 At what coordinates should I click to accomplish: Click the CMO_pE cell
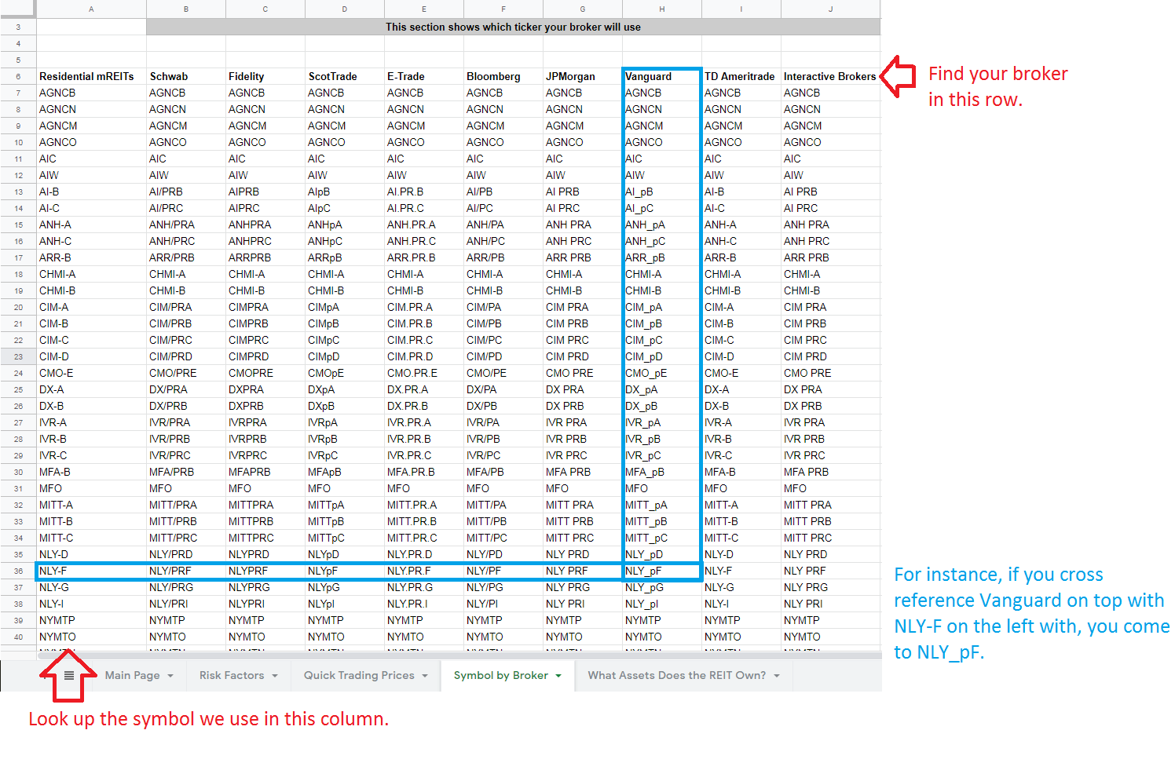click(662, 373)
